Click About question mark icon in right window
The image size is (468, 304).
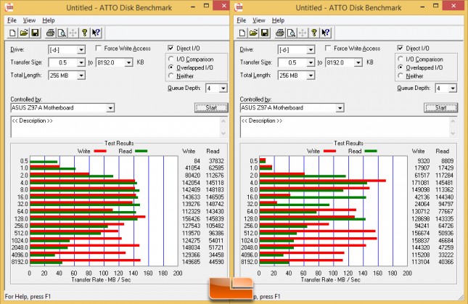tap(314, 33)
